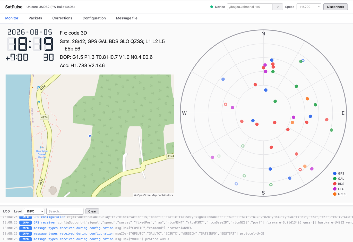Viewport: 353px width, 242px height.
Task: Open the Configuration tab
Action: [94, 18]
